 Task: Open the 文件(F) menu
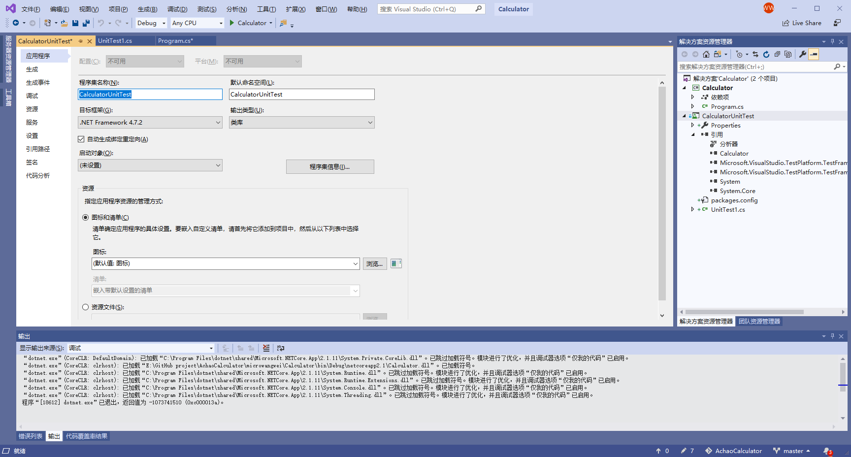(x=31, y=9)
